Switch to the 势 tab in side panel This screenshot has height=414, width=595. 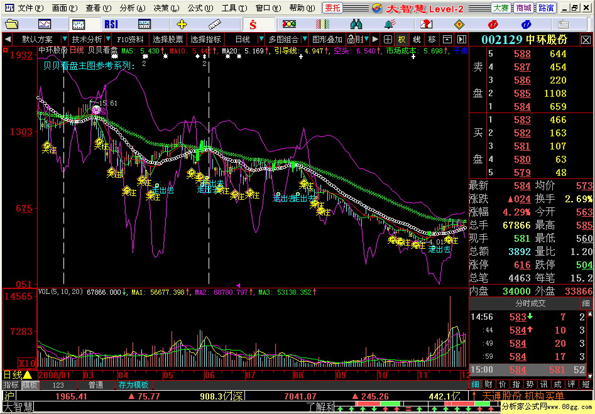[530, 384]
